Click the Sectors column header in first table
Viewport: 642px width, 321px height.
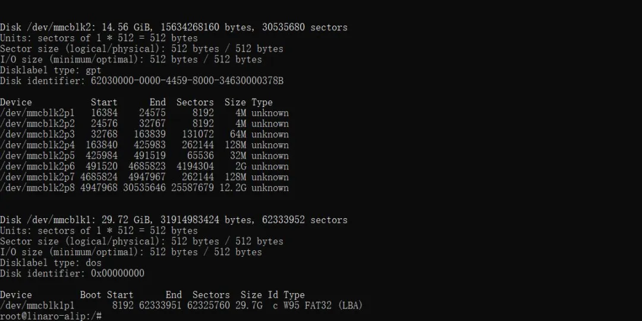coord(195,102)
